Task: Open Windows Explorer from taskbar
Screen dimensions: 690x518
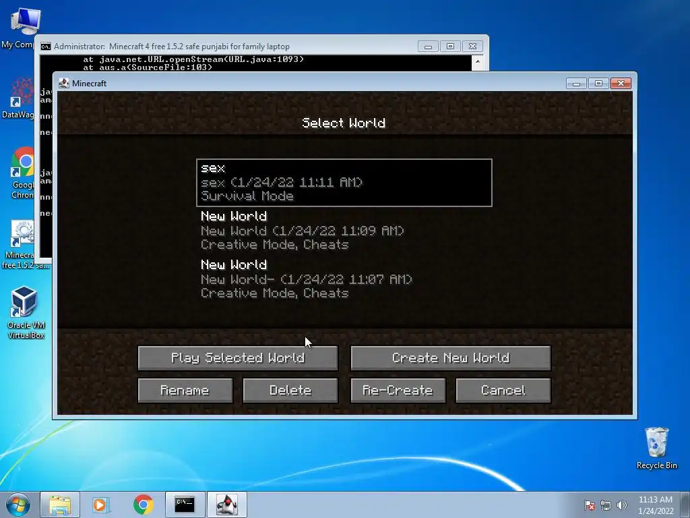Action: [x=60, y=505]
